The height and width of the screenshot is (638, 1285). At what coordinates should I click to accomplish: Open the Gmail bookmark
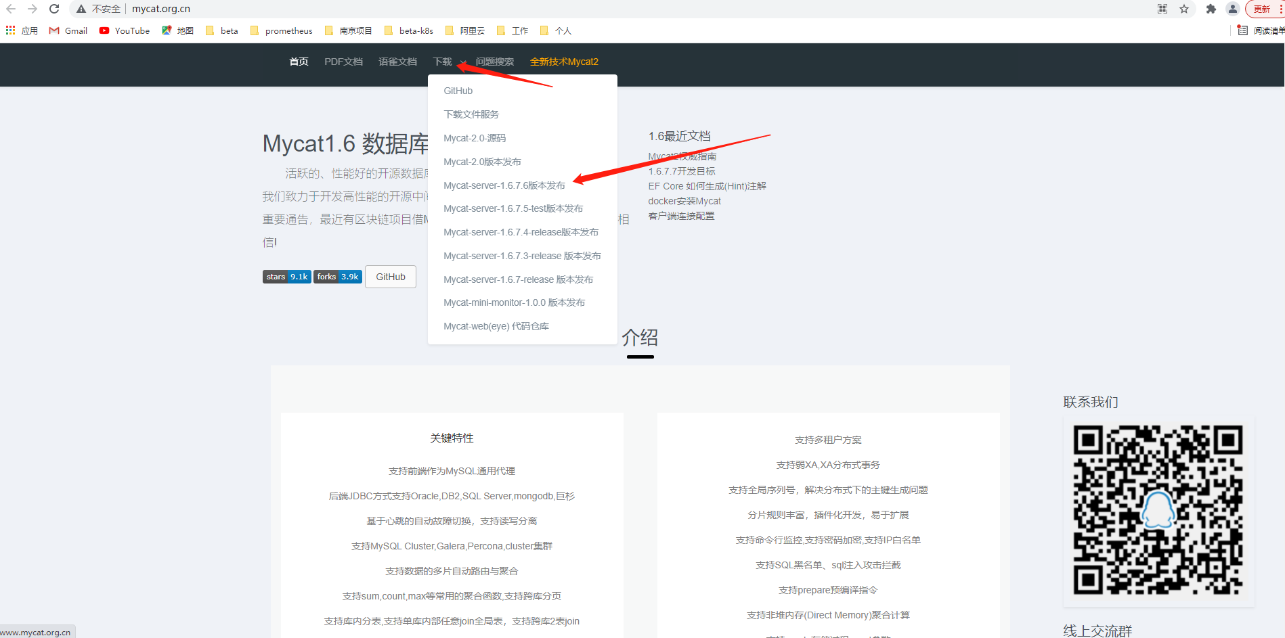68,30
